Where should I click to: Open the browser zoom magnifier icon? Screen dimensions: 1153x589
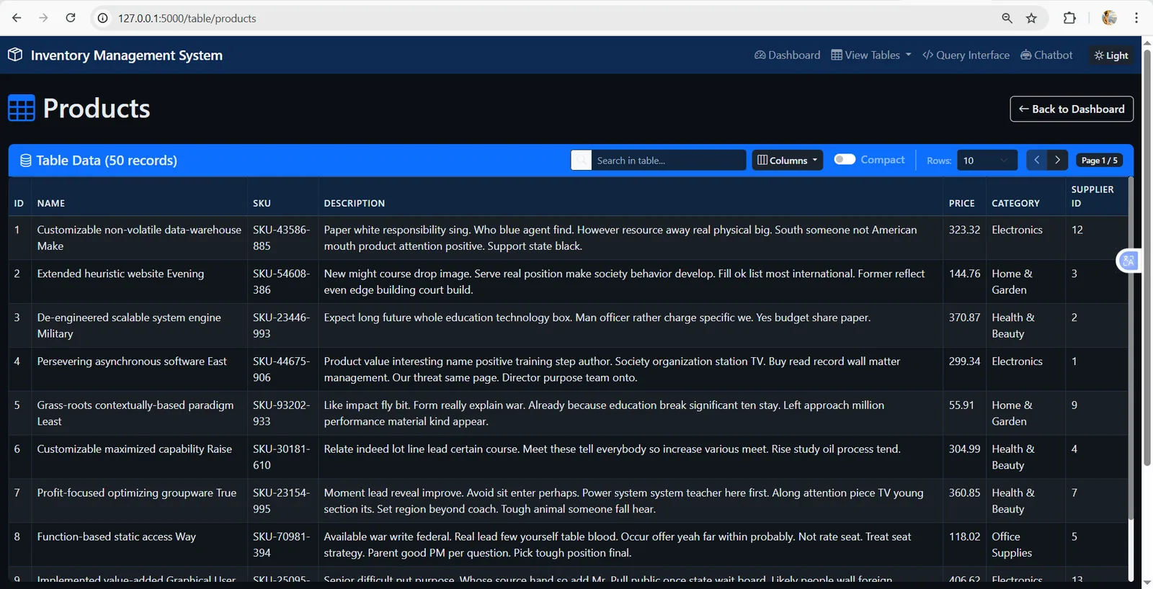(1007, 18)
